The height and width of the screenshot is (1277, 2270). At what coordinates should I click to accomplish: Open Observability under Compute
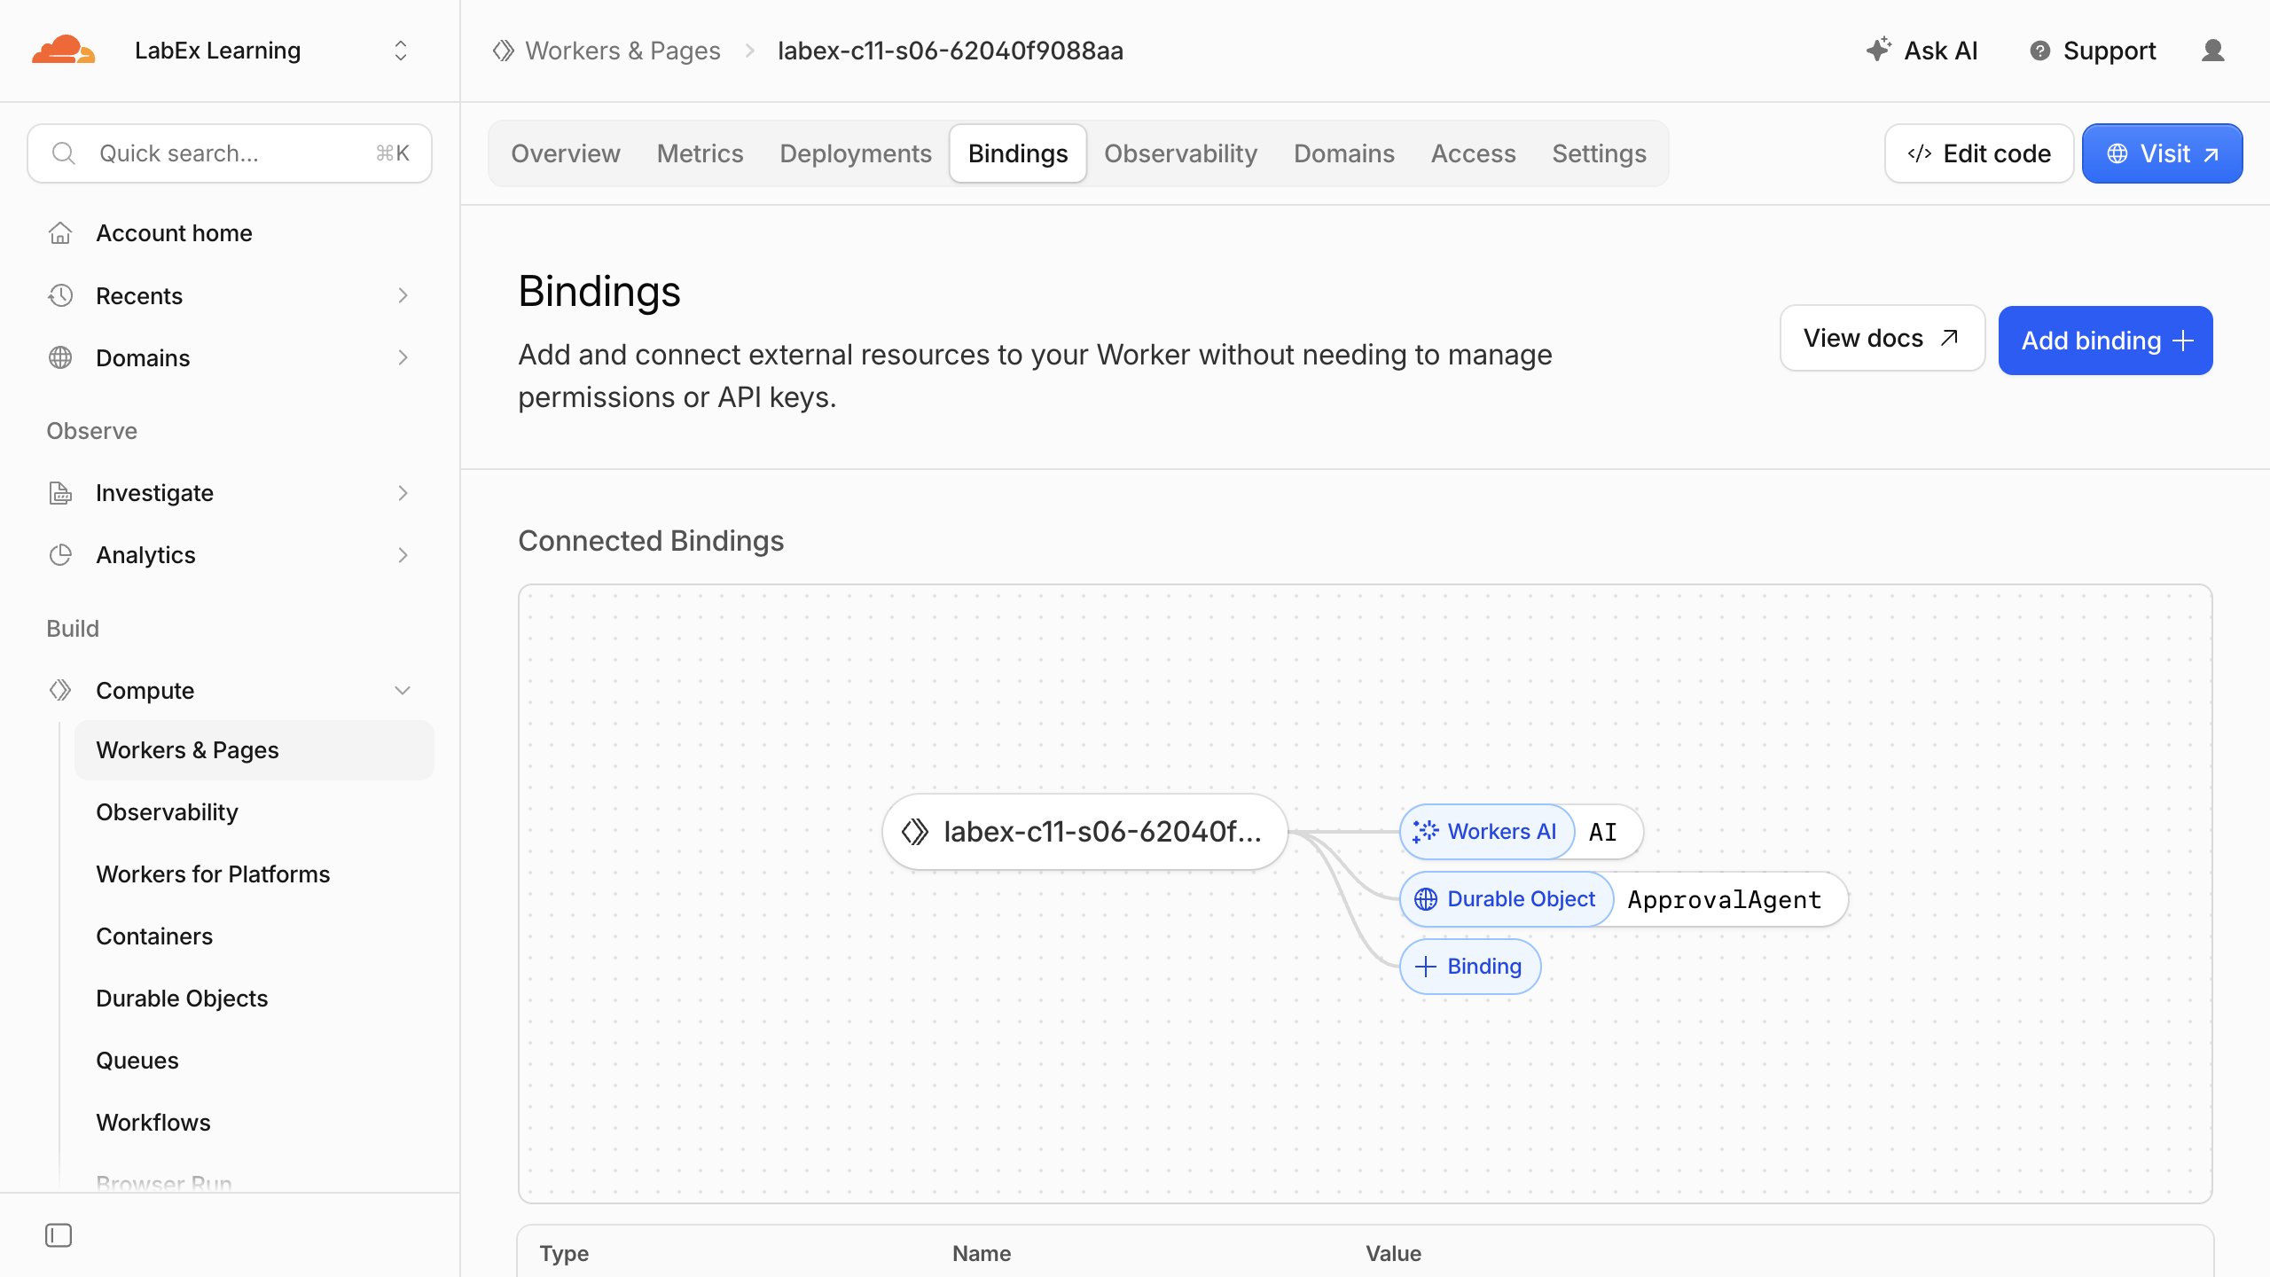point(167,812)
